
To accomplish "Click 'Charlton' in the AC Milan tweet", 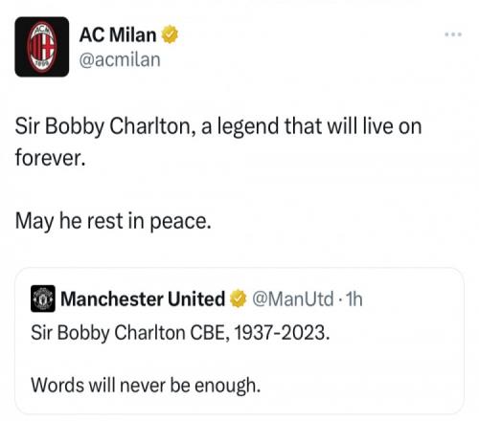I will [152, 126].
